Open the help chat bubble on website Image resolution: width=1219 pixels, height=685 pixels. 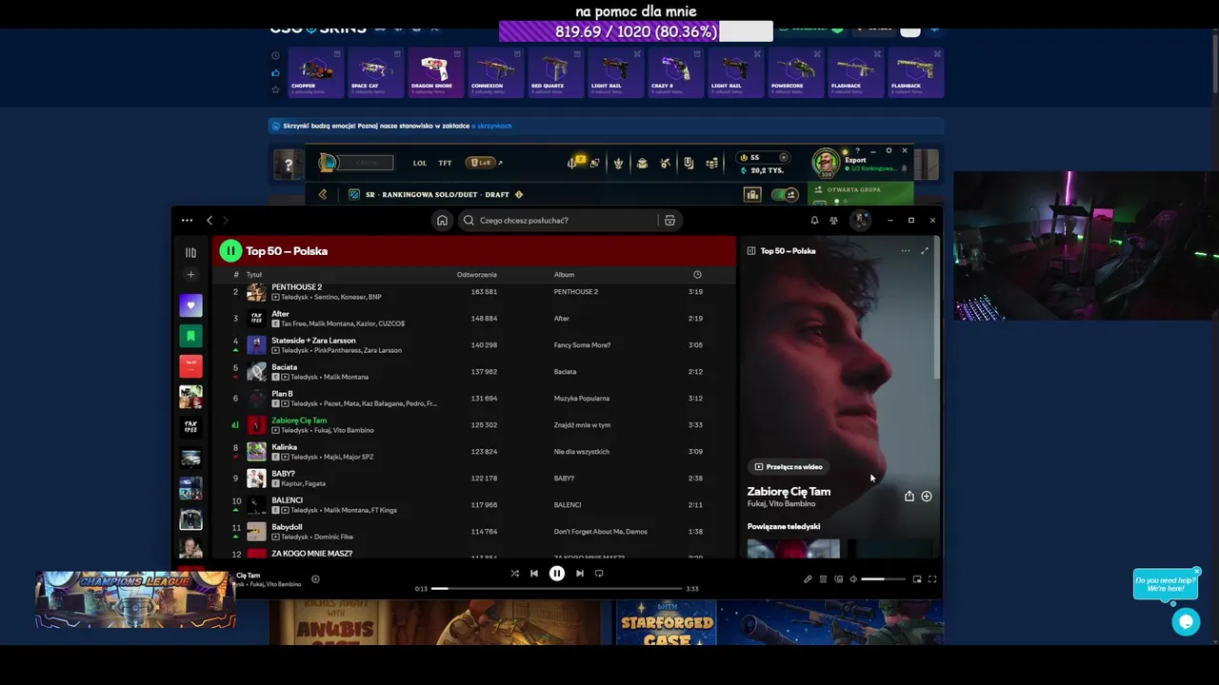(x=1186, y=622)
